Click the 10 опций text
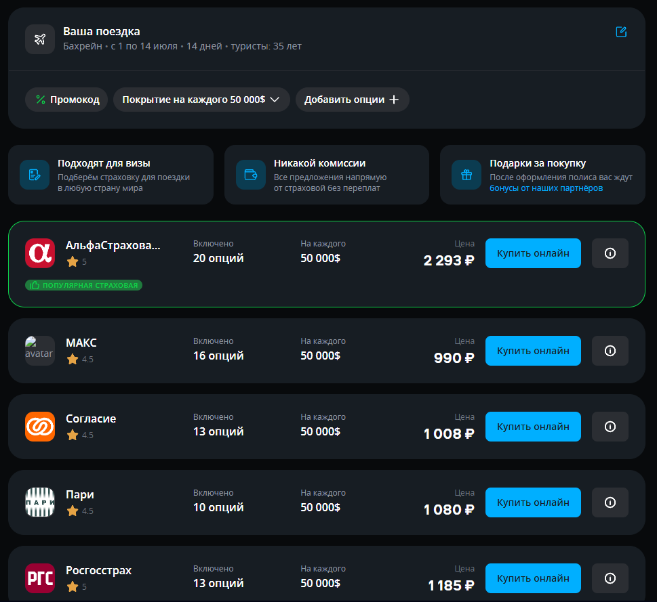657x602 pixels. (218, 507)
